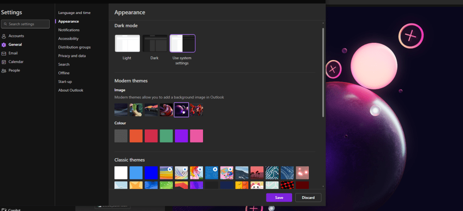The height and width of the screenshot is (211, 463).
Task: Select the plain white classic theme
Action: 121,173
